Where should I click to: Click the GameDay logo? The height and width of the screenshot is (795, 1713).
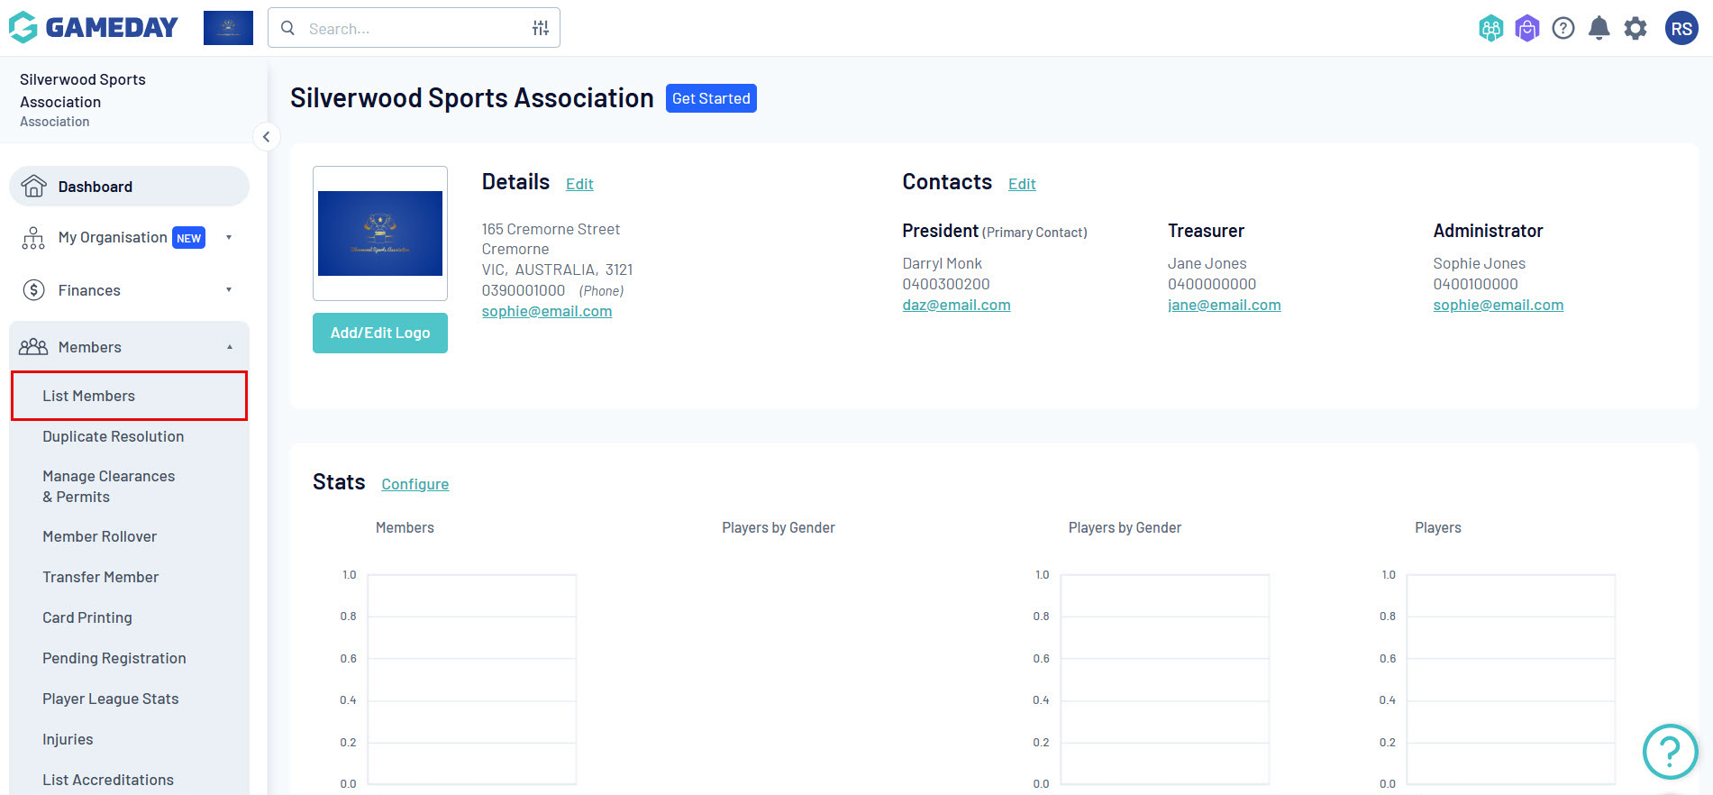94,28
